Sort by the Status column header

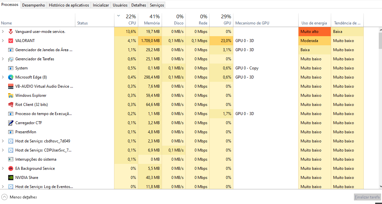[x=95, y=20]
